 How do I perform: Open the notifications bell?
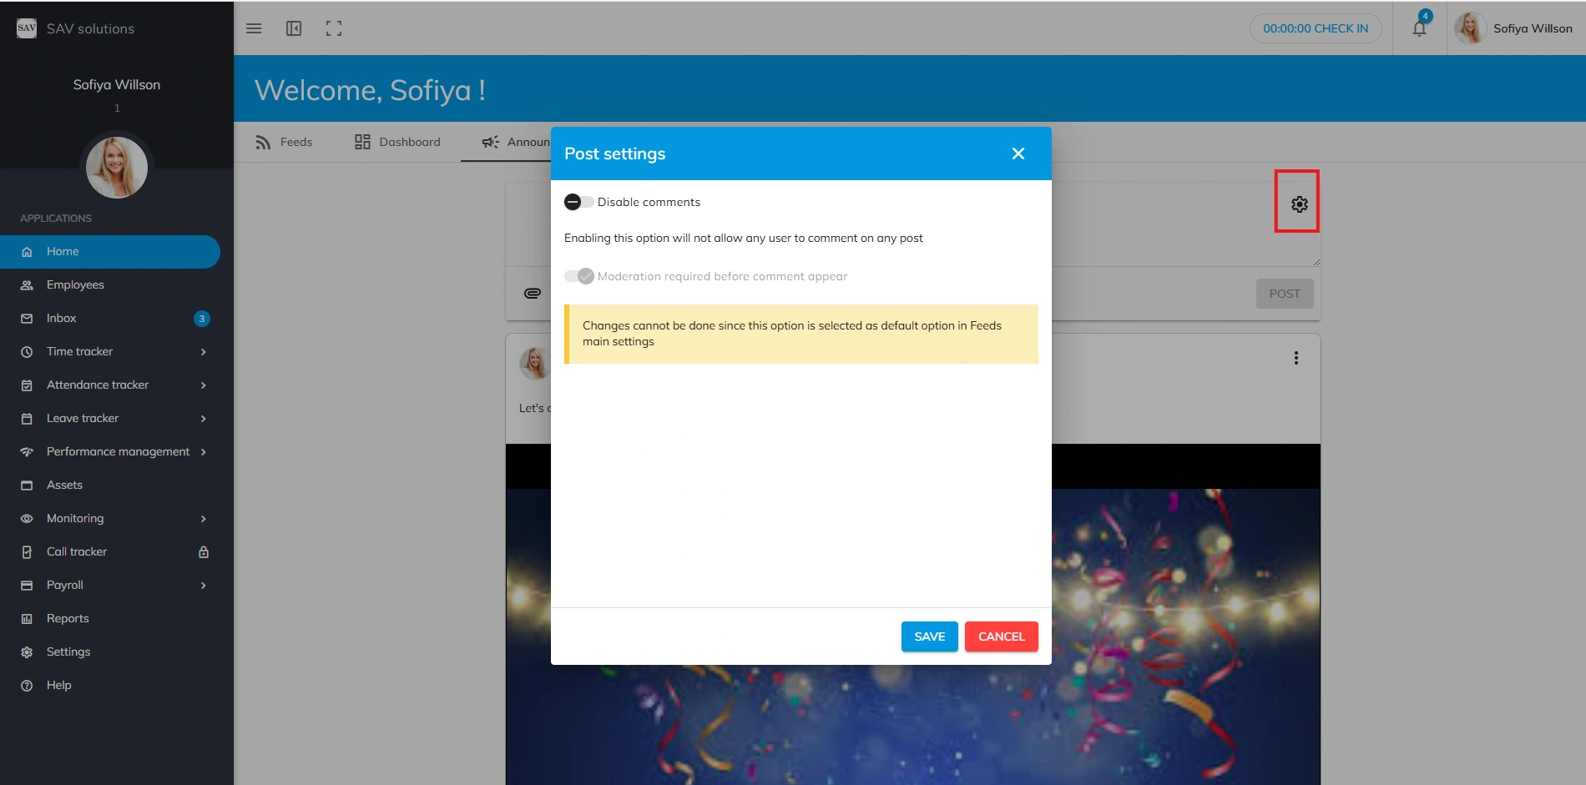[x=1419, y=28]
